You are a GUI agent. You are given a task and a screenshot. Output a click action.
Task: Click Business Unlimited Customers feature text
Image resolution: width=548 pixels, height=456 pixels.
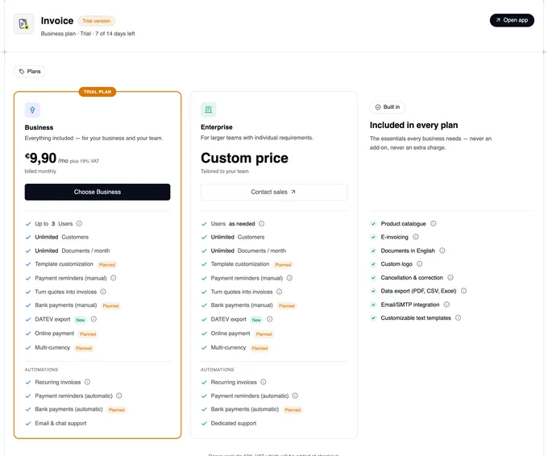pos(62,237)
